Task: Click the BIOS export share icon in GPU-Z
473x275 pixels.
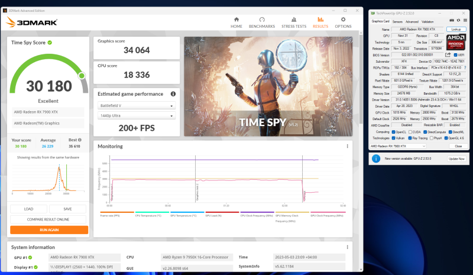Action: point(448,54)
